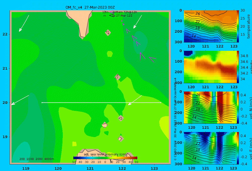Click the longitude label 123 under the main map

154,168
